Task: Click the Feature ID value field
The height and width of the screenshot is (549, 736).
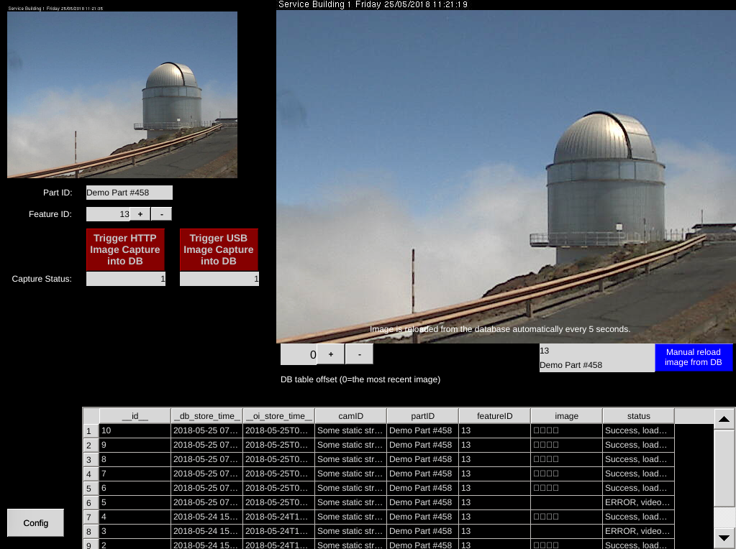Action: 107,214
